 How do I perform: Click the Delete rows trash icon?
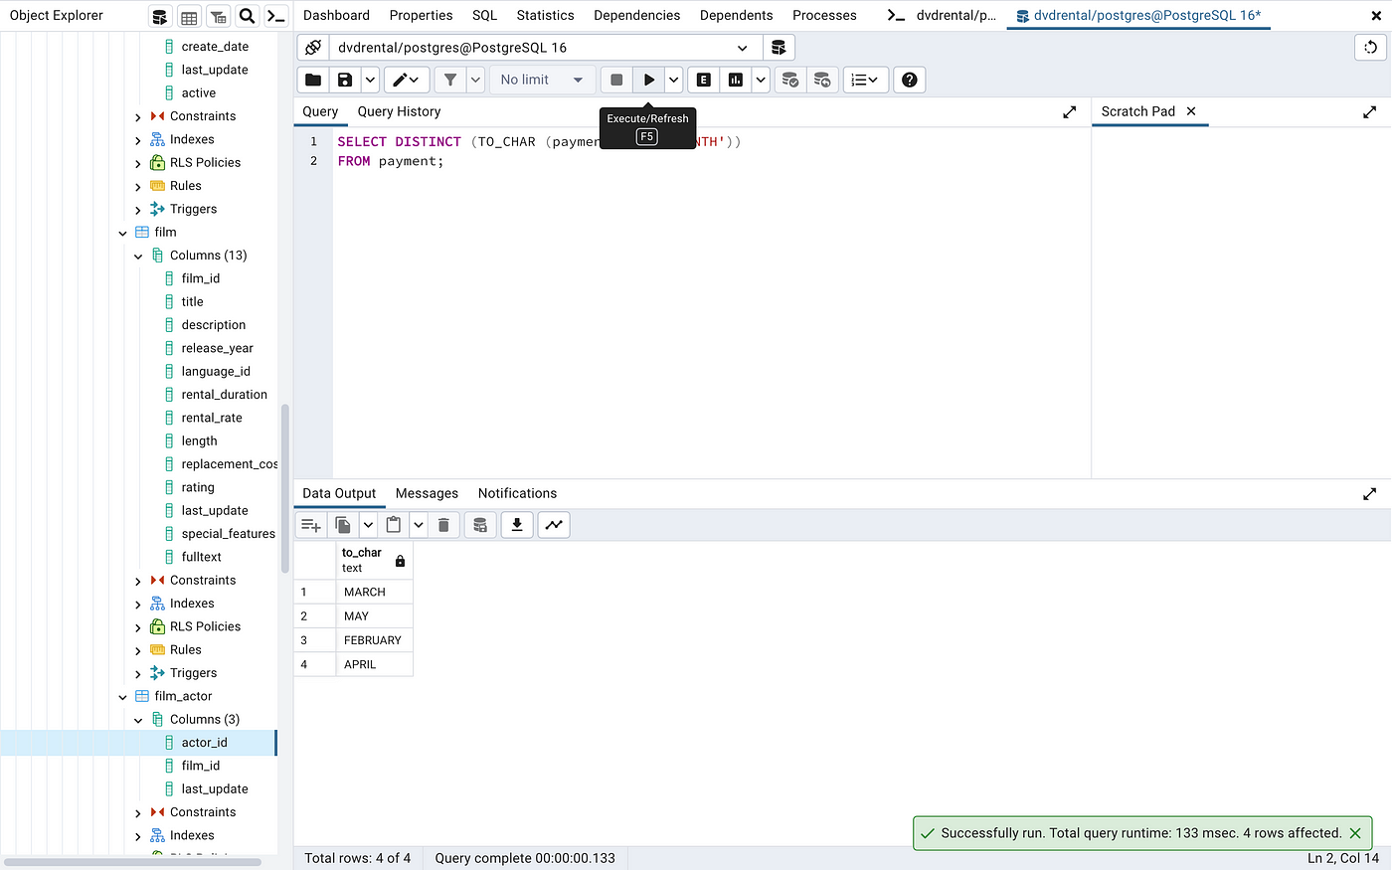pos(444,525)
